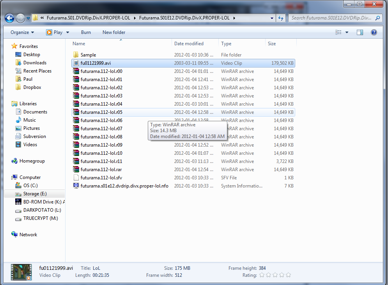388x285 pixels.
Task: Open the Videos library
Action: (30, 145)
